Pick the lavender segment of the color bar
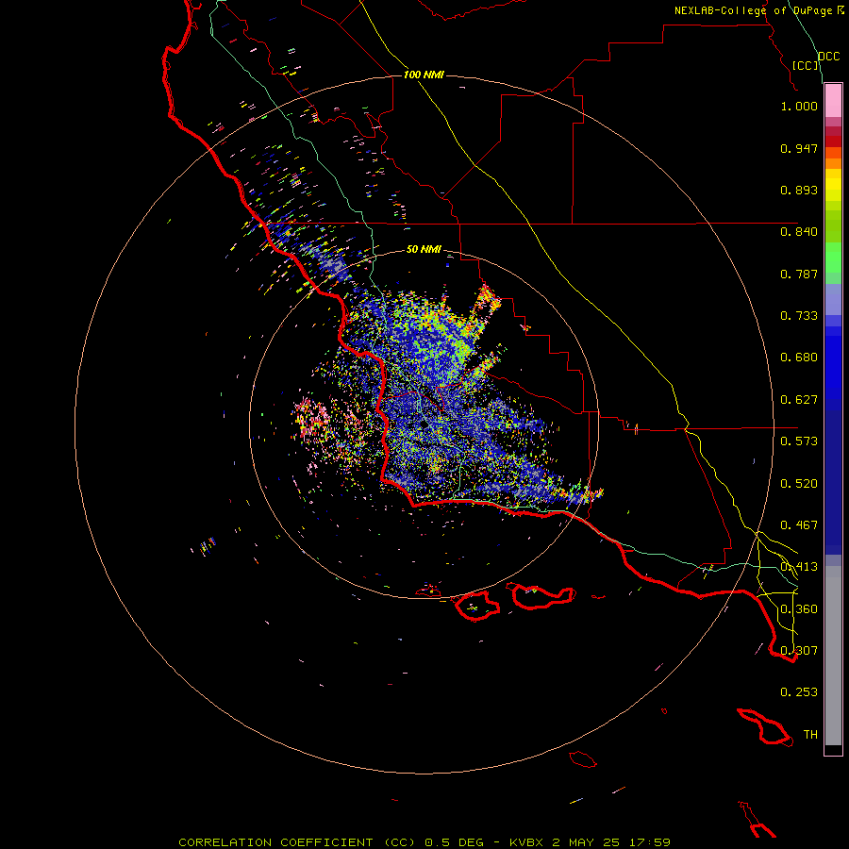This screenshot has height=849, width=849. point(833,299)
